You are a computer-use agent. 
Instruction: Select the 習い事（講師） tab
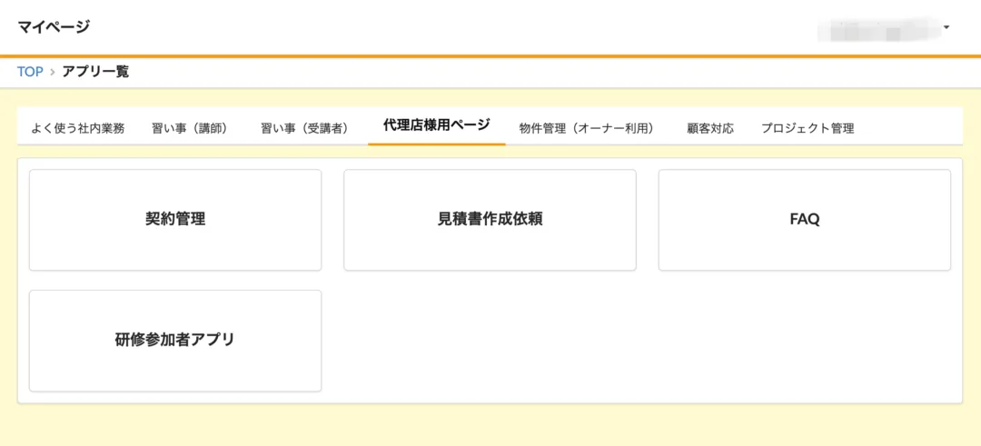pos(190,128)
